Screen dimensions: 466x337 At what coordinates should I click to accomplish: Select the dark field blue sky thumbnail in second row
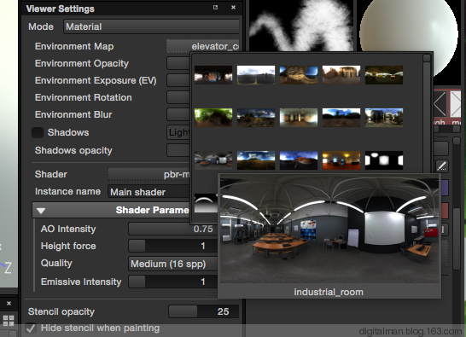coord(341,118)
